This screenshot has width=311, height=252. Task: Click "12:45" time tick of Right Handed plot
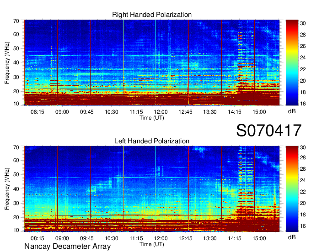185,112
